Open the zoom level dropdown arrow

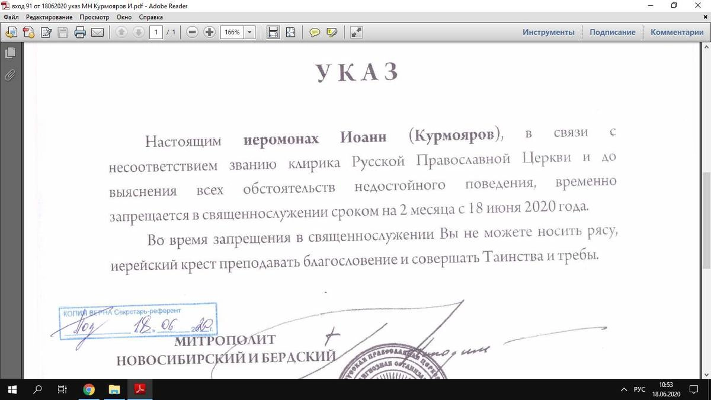click(x=249, y=33)
